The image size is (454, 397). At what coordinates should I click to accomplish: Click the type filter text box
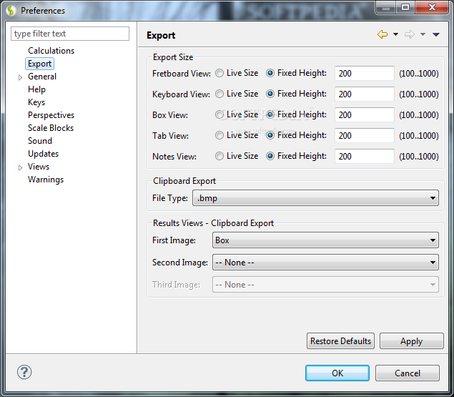click(70, 34)
